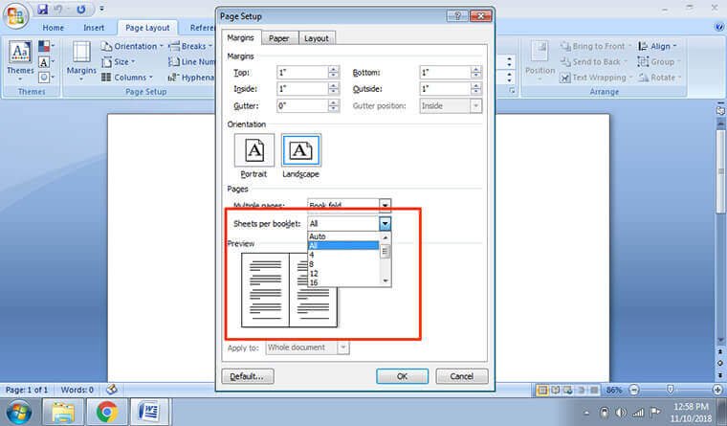
Task: Click OK in Page Setup
Action: (402, 376)
